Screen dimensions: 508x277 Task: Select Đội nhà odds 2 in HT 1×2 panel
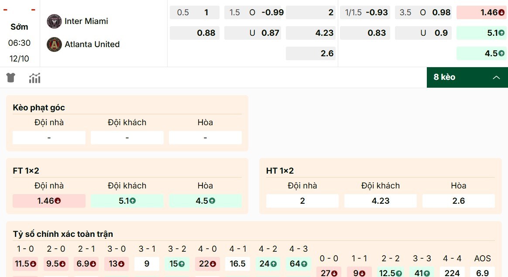(x=302, y=201)
